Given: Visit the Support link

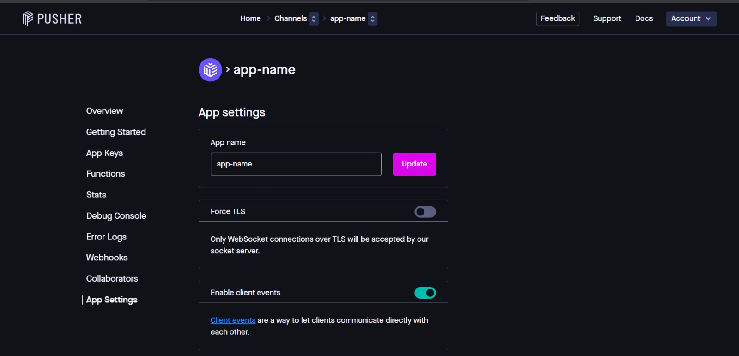Looking at the screenshot, I should point(607,18).
